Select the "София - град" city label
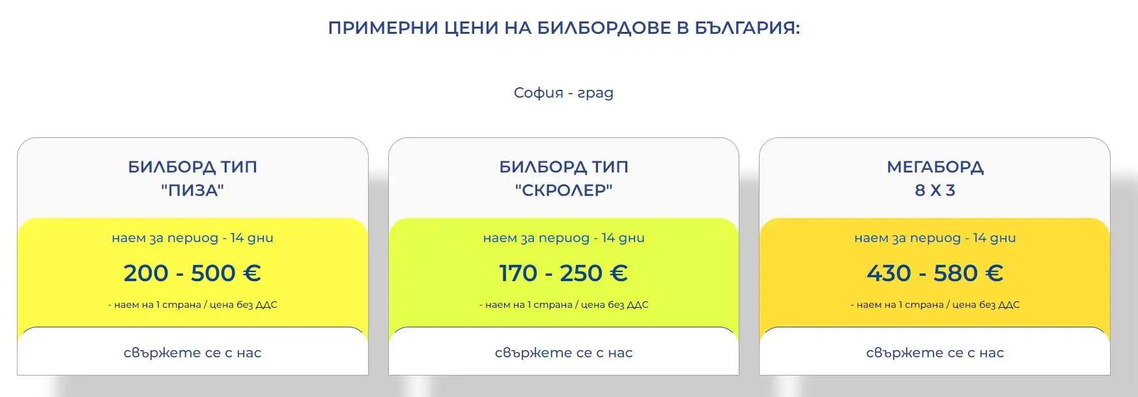Image resolution: width=1138 pixels, height=397 pixels. tap(563, 92)
